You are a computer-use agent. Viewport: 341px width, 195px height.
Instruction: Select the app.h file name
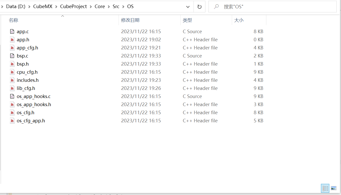23,40
